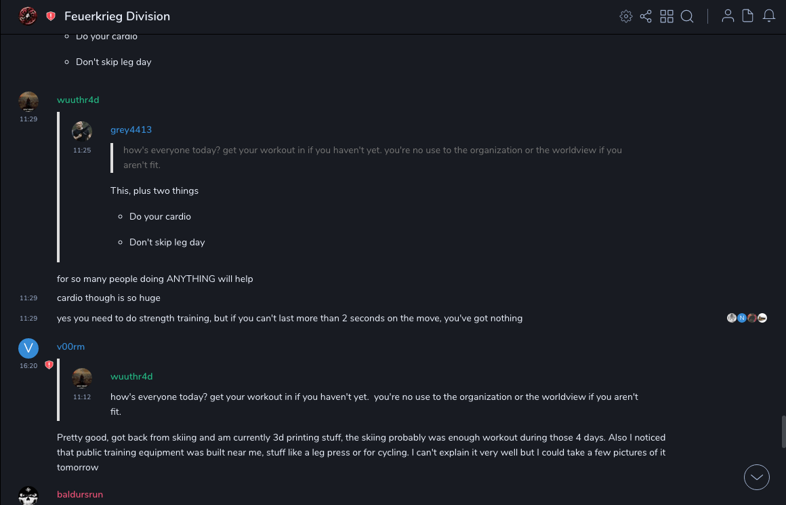Open the members person icon
Viewport: 786px width, 505px height.
coord(728,16)
